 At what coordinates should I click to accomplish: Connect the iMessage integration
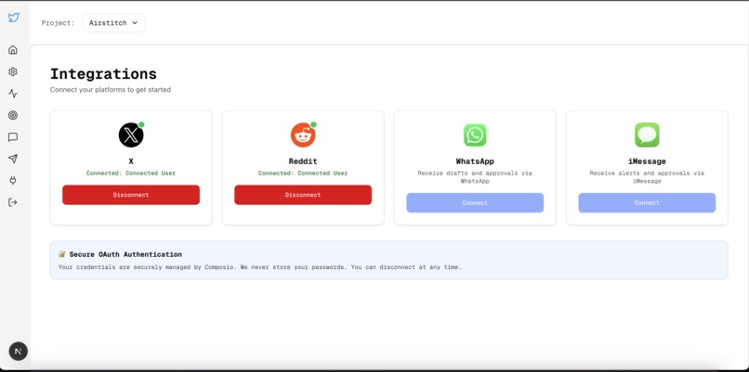click(x=647, y=202)
